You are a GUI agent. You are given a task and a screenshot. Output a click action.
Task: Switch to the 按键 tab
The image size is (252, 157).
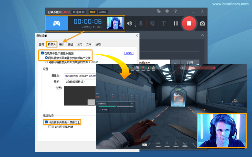tap(70, 45)
